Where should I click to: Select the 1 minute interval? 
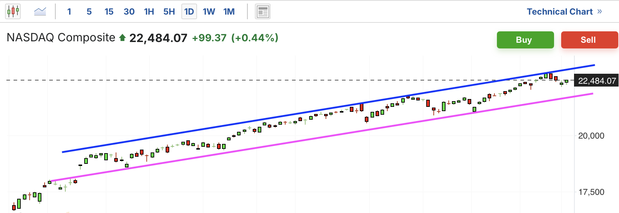click(69, 11)
